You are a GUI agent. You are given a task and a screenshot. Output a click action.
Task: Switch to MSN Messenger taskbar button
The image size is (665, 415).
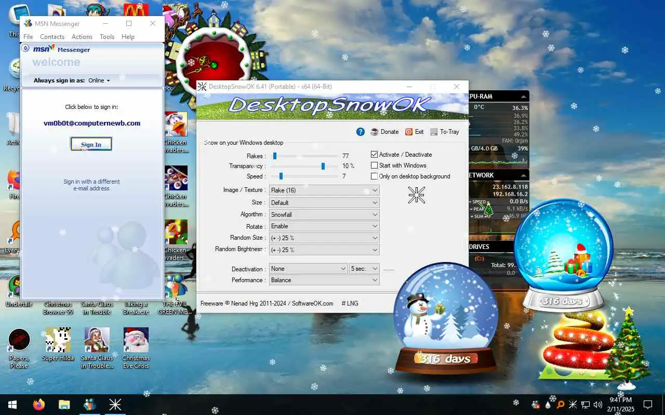click(89, 405)
